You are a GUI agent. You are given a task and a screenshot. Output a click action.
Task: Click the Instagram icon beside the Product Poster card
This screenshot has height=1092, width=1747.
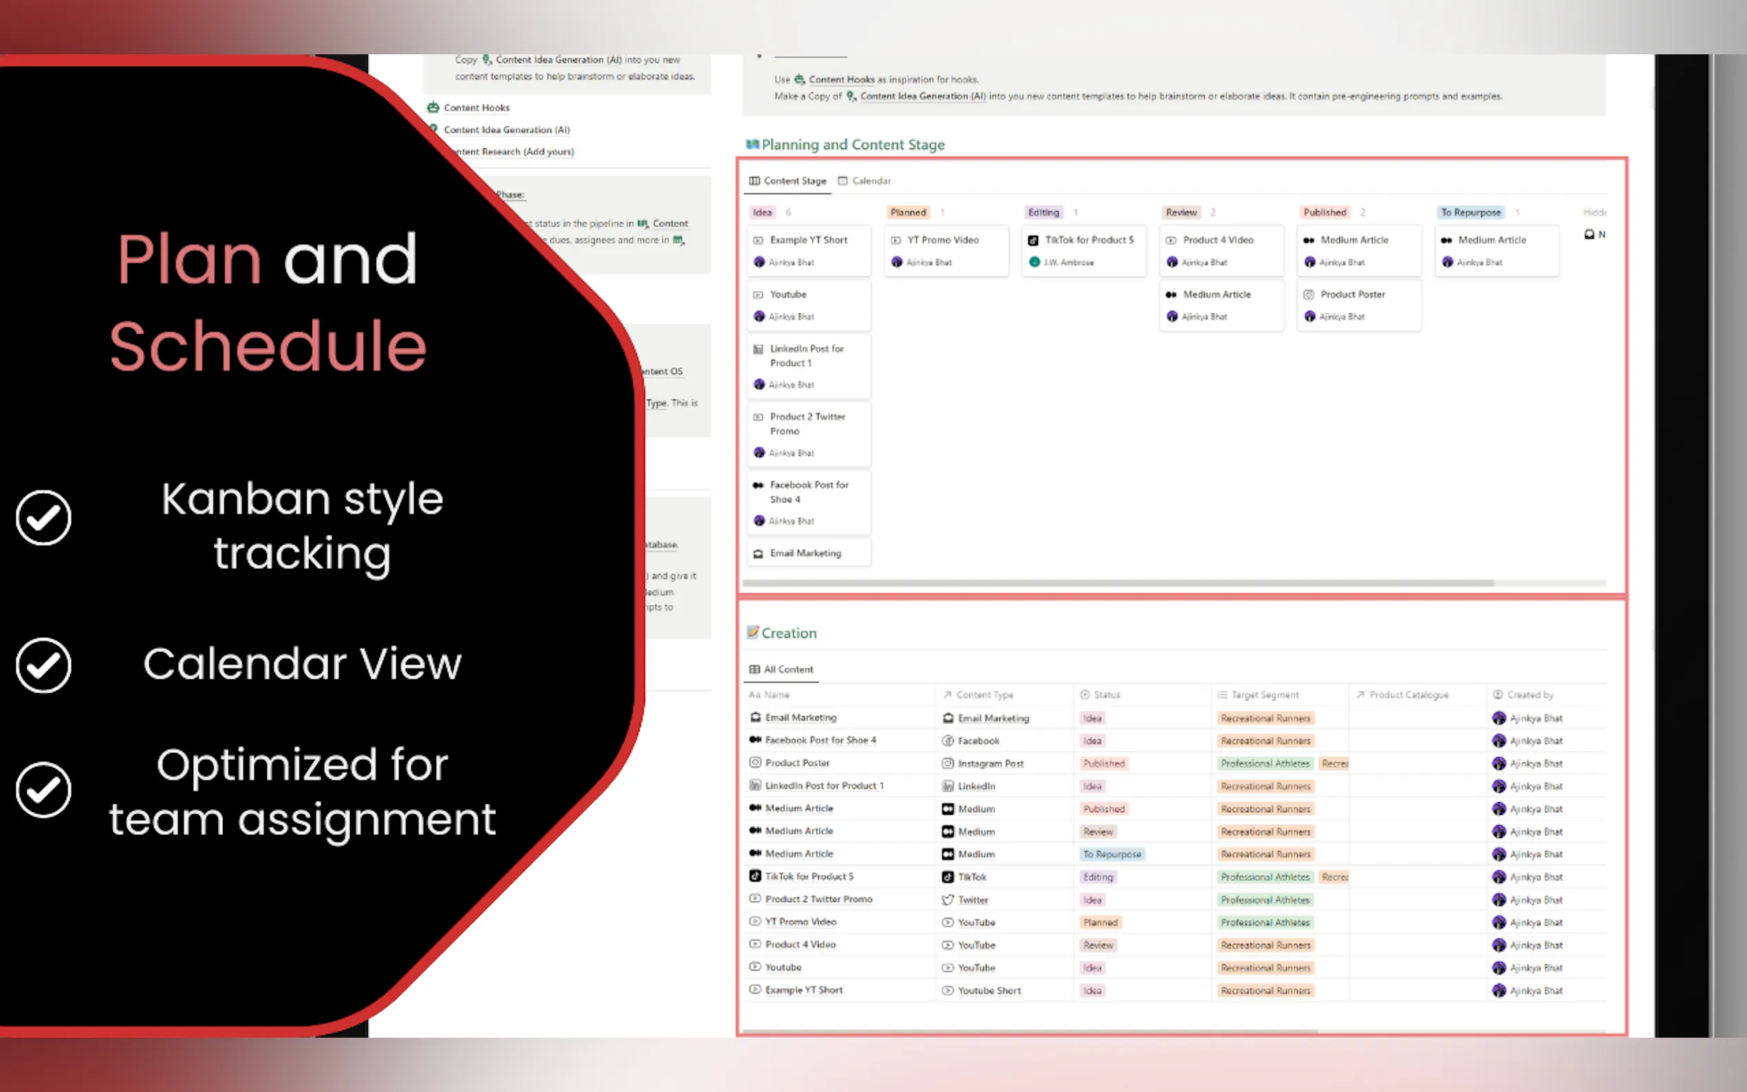pyautogui.click(x=1308, y=295)
